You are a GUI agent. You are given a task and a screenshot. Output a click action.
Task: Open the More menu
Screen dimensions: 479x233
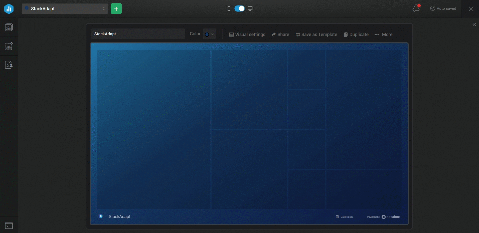click(383, 35)
